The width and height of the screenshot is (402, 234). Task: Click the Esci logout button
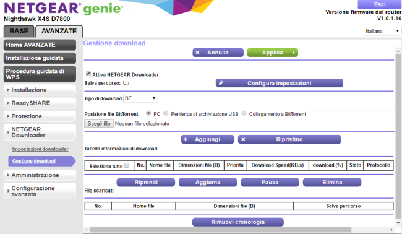[x=380, y=4]
